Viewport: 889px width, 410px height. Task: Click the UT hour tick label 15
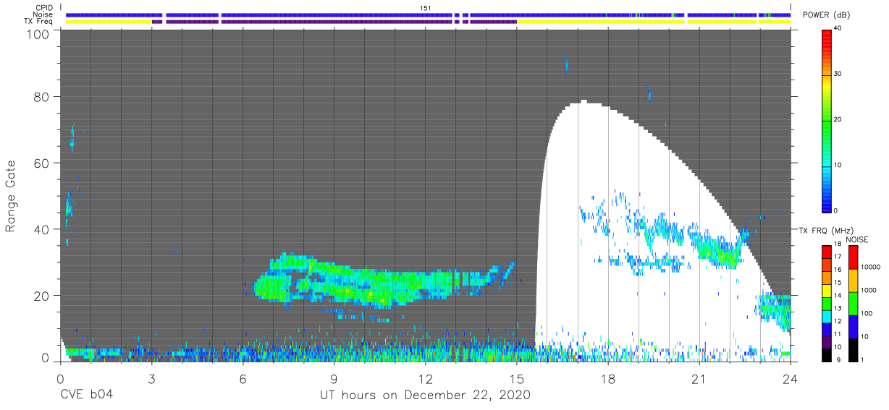coord(517,379)
